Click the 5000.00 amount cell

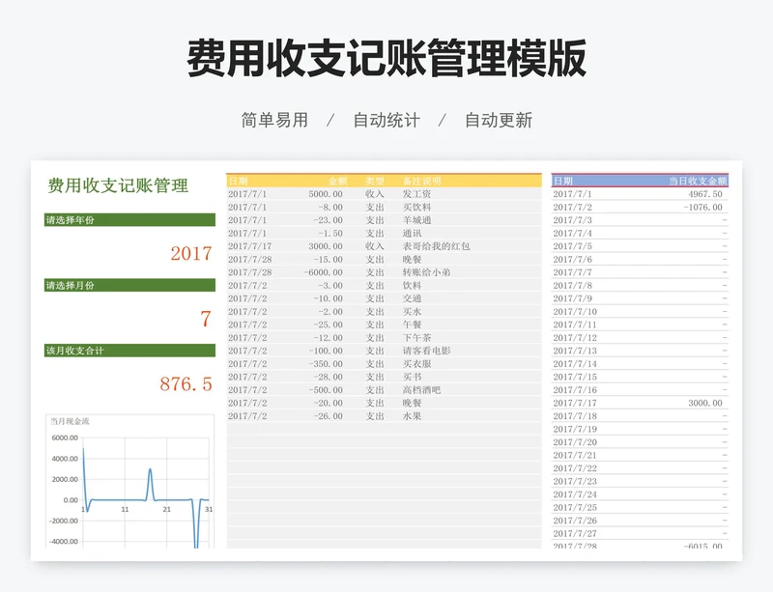(326, 194)
